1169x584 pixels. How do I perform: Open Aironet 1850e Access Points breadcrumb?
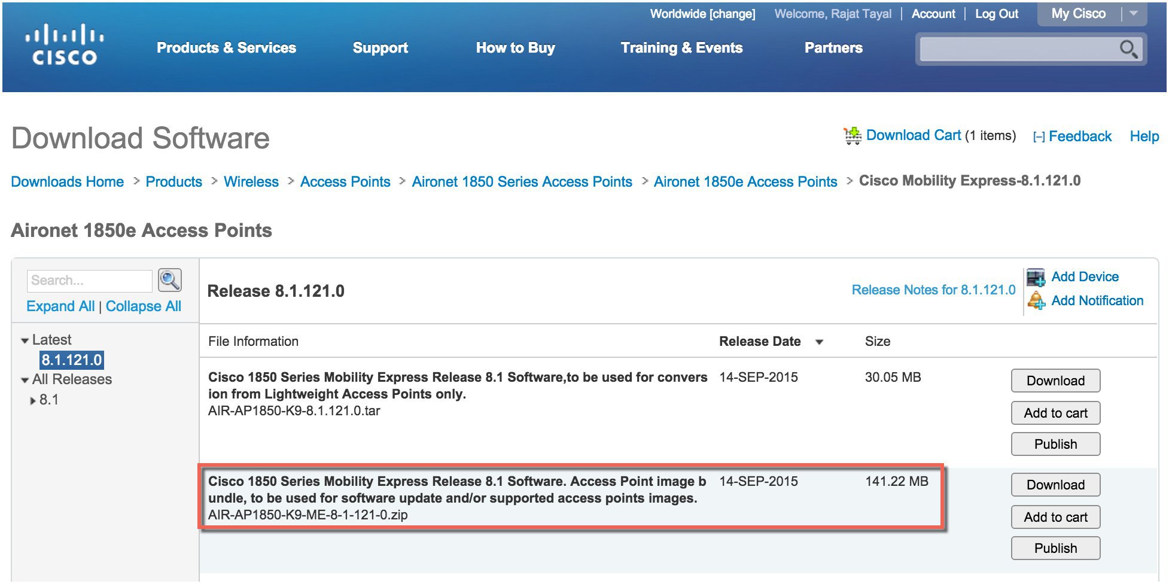(x=745, y=182)
